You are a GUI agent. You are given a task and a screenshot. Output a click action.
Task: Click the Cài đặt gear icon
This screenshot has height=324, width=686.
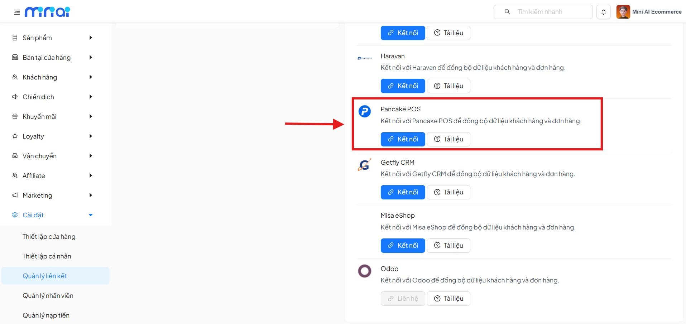[14, 215]
